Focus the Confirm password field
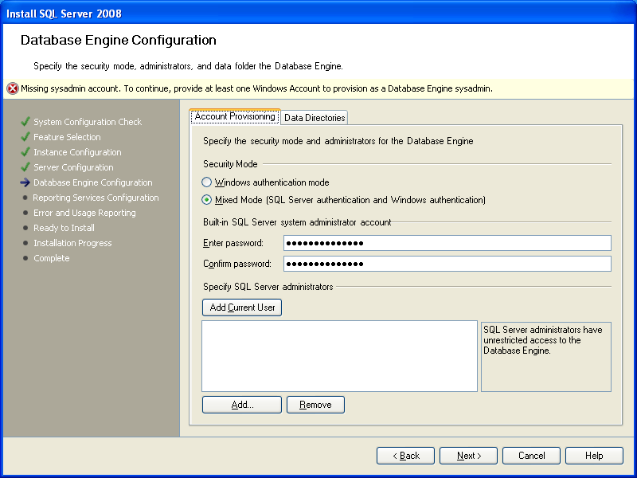The height and width of the screenshot is (478, 637). click(x=447, y=264)
